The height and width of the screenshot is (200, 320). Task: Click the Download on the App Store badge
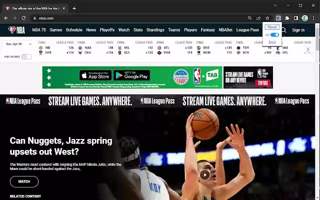click(x=95, y=75)
